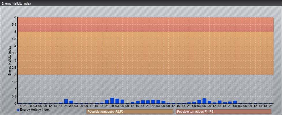
Task: Click the 5 value on y-axis
Action: [x=16, y=32]
